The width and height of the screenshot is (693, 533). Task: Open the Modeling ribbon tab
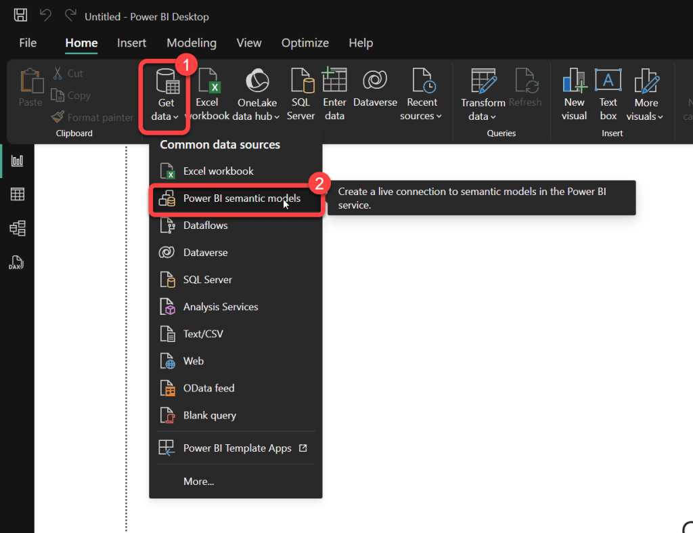coord(192,43)
